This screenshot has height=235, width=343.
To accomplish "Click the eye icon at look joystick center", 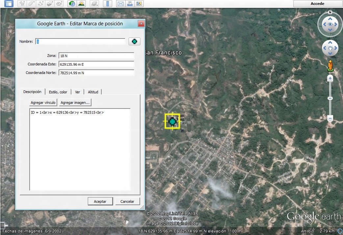I will click(330, 24).
